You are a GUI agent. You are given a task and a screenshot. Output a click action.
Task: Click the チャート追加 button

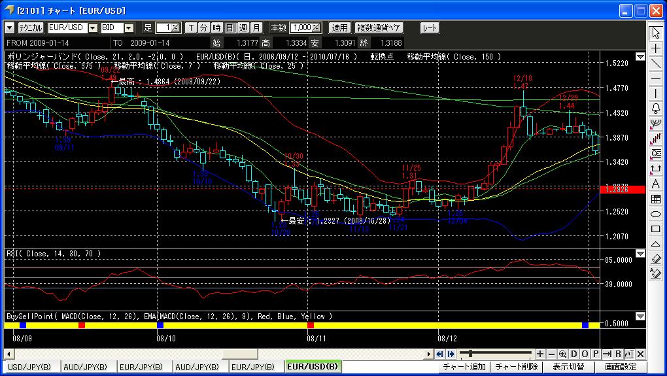(x=464, y=367)
